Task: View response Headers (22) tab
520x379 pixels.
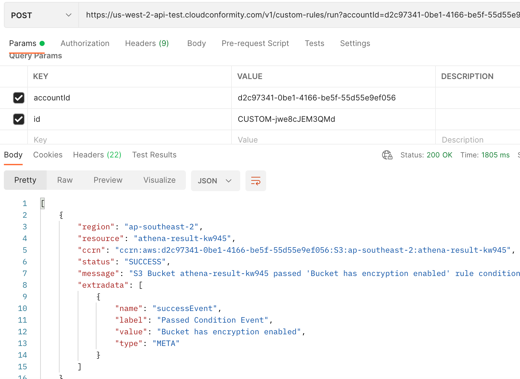Action: coord(97,155)
